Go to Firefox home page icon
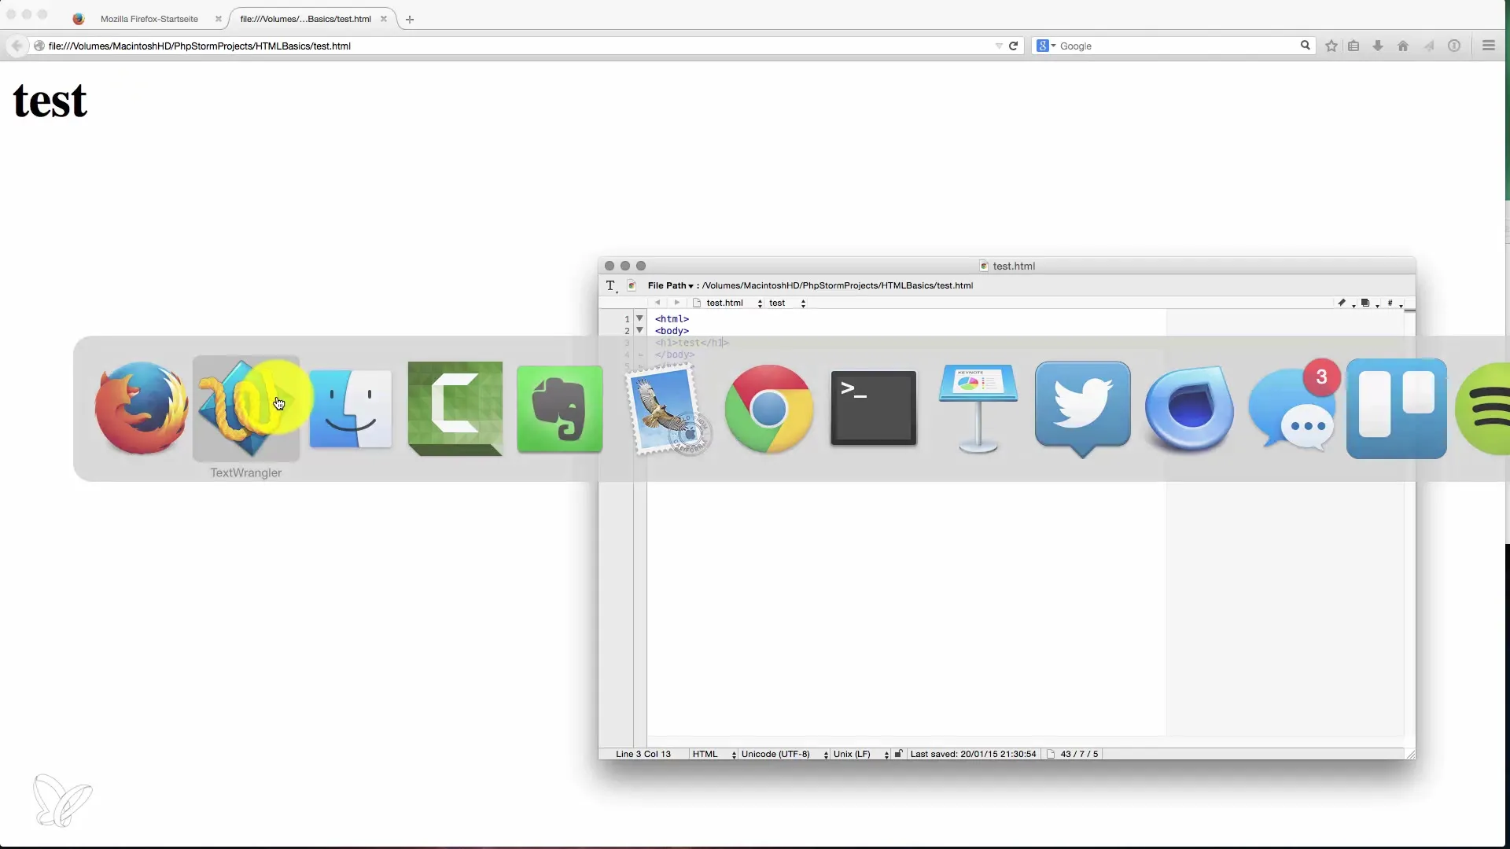This screenshot has height=849, width=1510. pos(1403,46)
